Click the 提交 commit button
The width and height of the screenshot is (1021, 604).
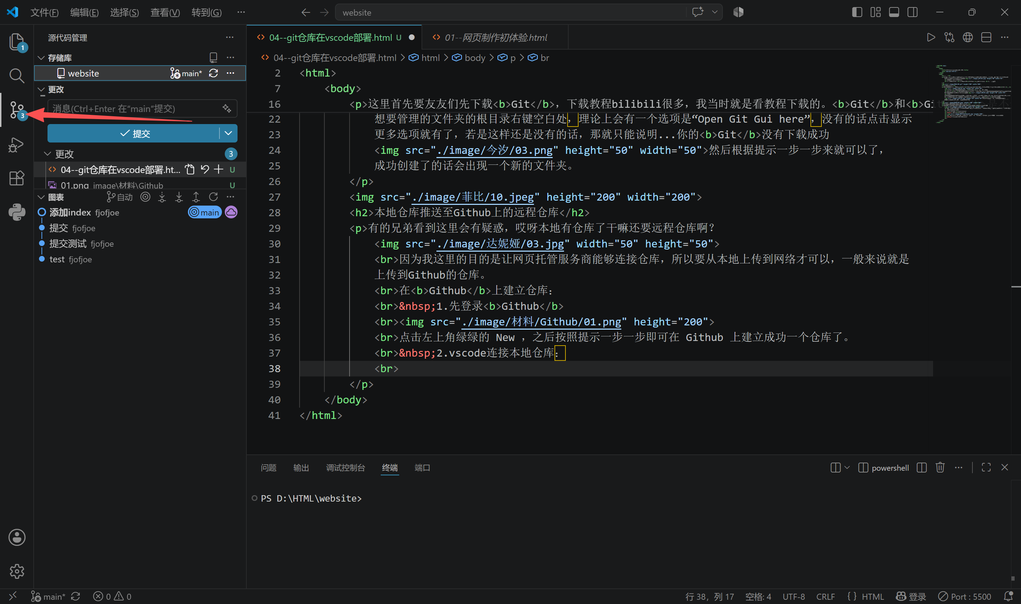coord(133,133)
